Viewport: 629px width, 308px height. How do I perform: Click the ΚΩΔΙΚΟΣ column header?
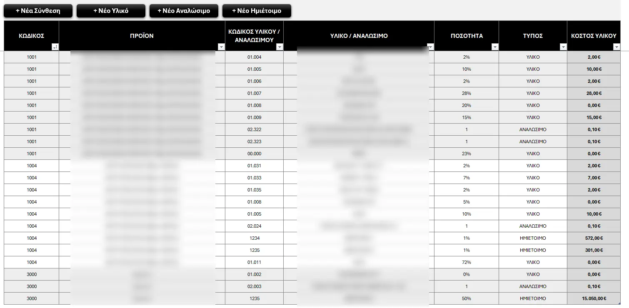point(31,35)
